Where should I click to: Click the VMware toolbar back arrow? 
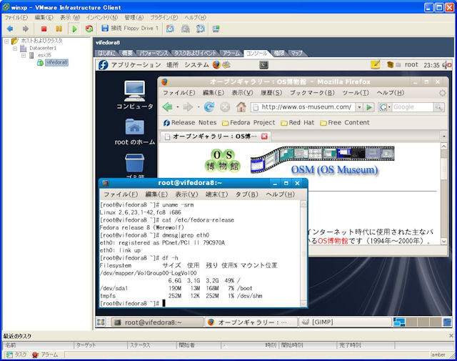pyautogui.click(x=10, y=29)
